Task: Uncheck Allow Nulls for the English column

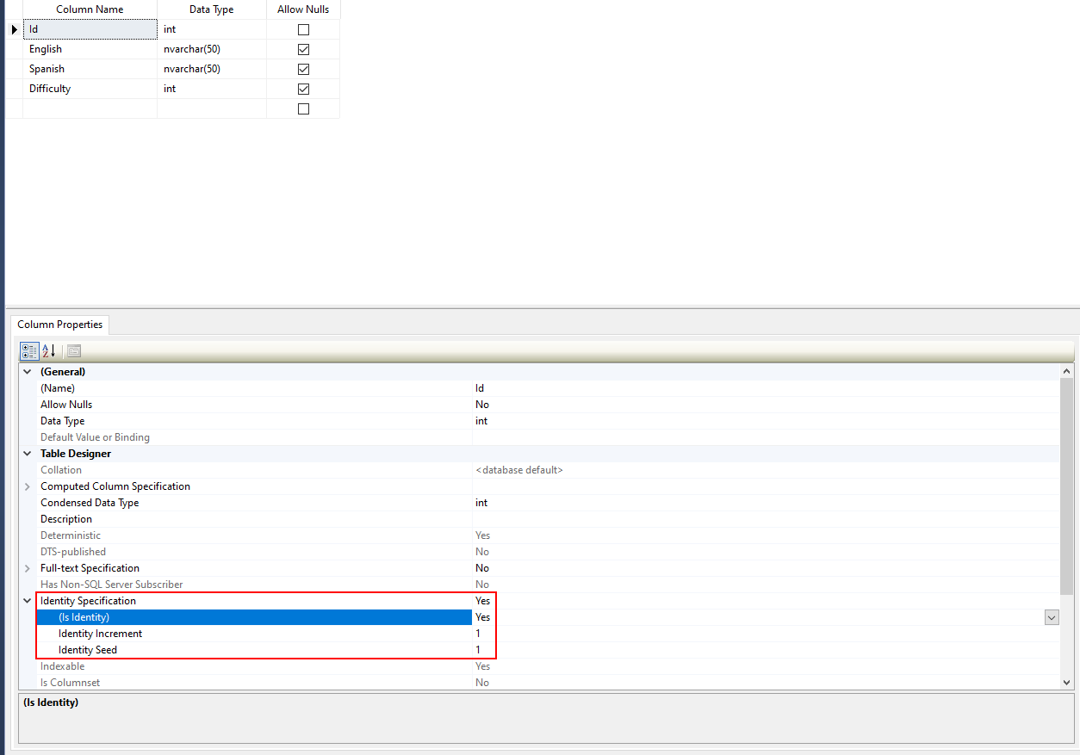Action: click(x=302, y=49)
